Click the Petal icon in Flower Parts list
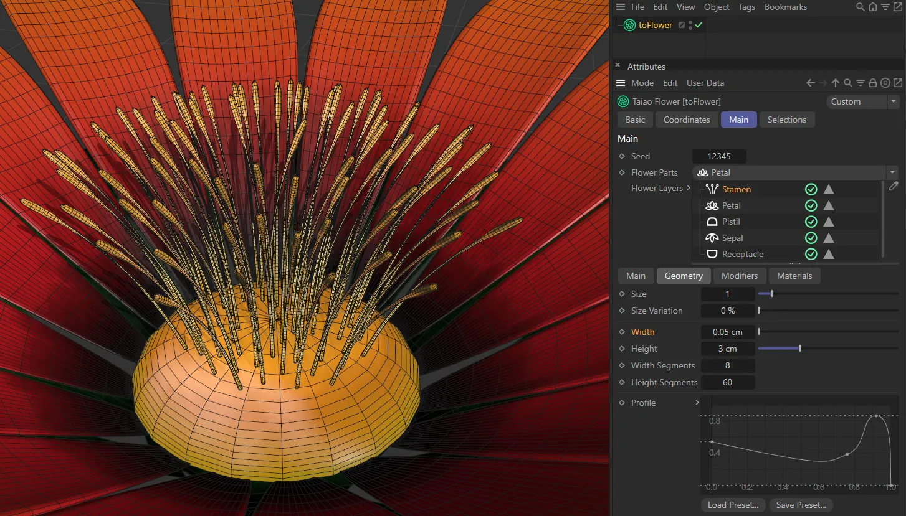The image size is (906, 516). click(712, 205)
